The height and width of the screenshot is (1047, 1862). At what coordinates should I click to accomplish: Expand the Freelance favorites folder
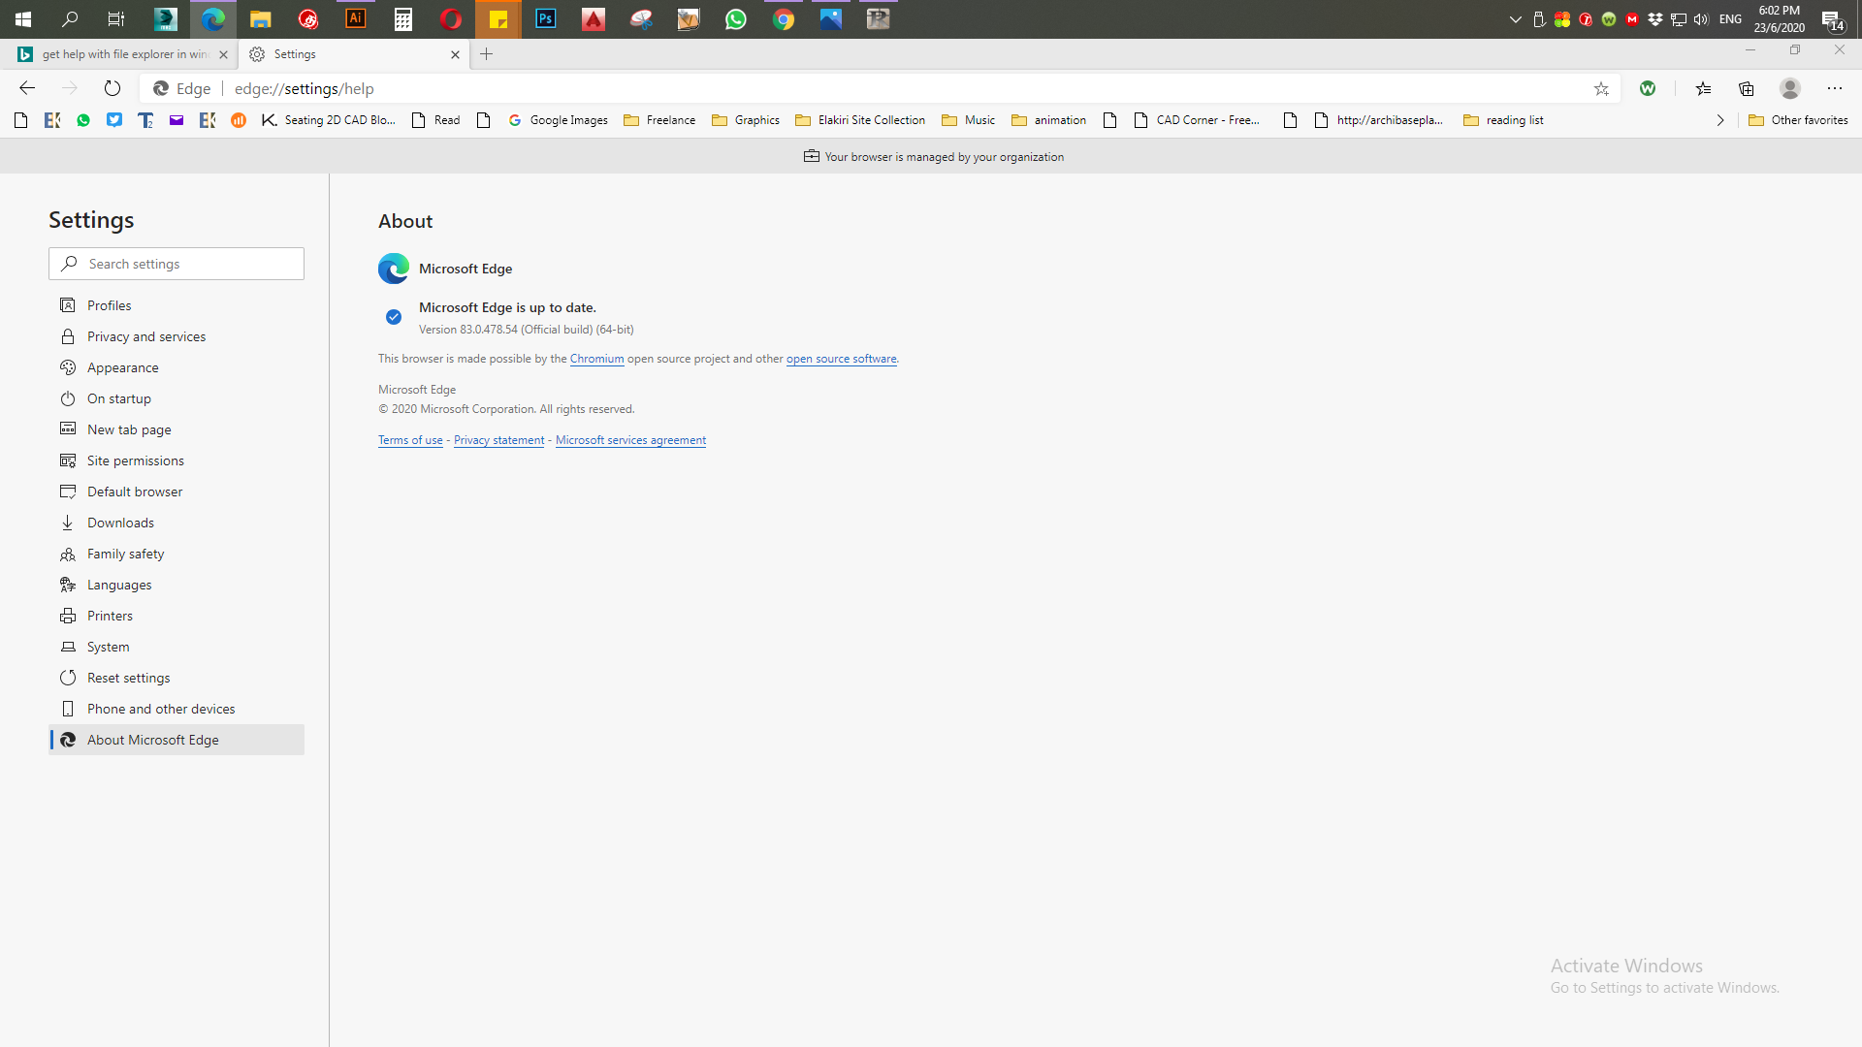[659, 120]
